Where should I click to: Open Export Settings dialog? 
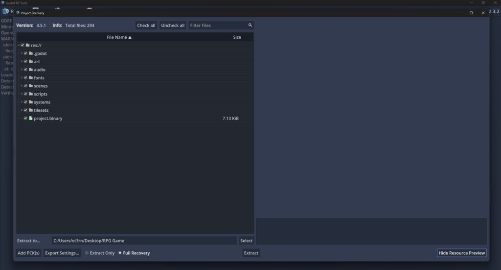coord(62,253)
